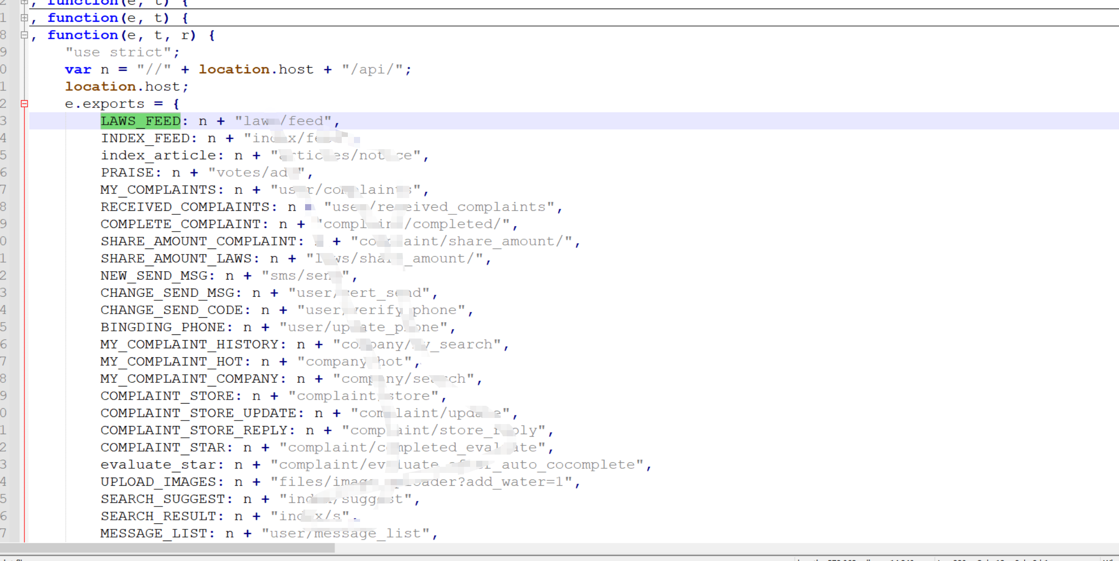This screenshot has width=1119, height=561.
Task: Click SHARE_AMOUNT_LAWS property name
Action: pyautogui.click(x=176, y=259)
